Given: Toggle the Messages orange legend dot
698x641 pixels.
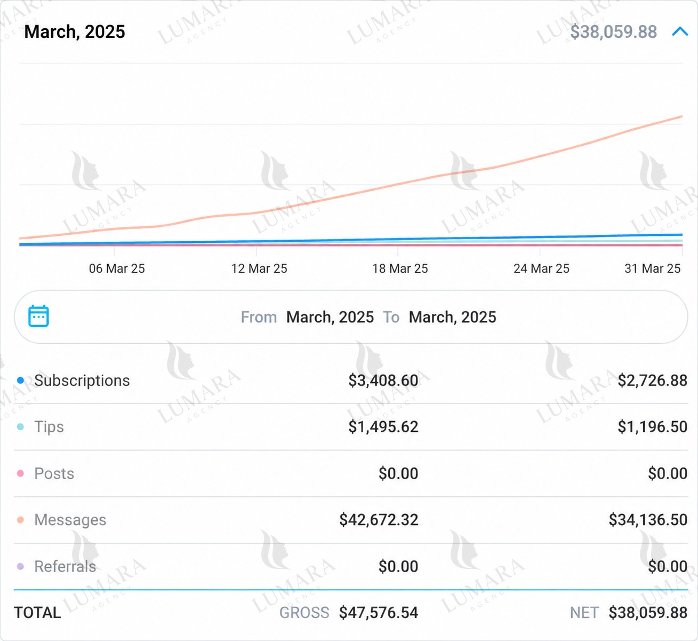Looking at the screenshot, I should pyautogui.click(x=20, y=520).
